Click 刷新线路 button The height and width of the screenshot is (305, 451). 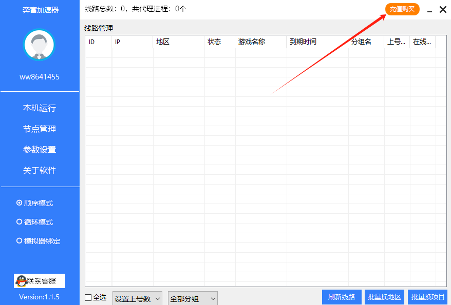coord(342,297)
